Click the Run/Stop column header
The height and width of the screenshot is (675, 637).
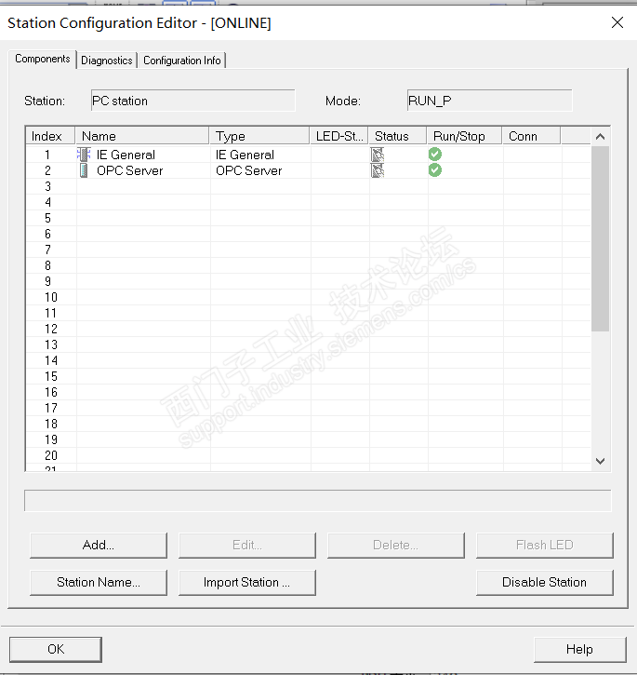[465, 136]
